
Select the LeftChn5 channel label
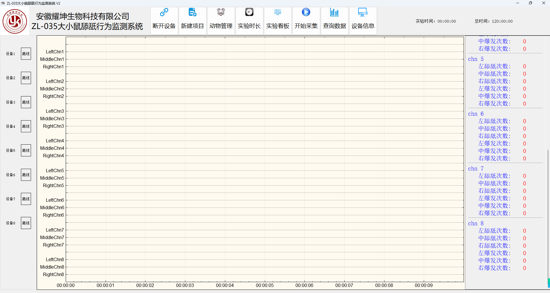(x=55, y=170)
